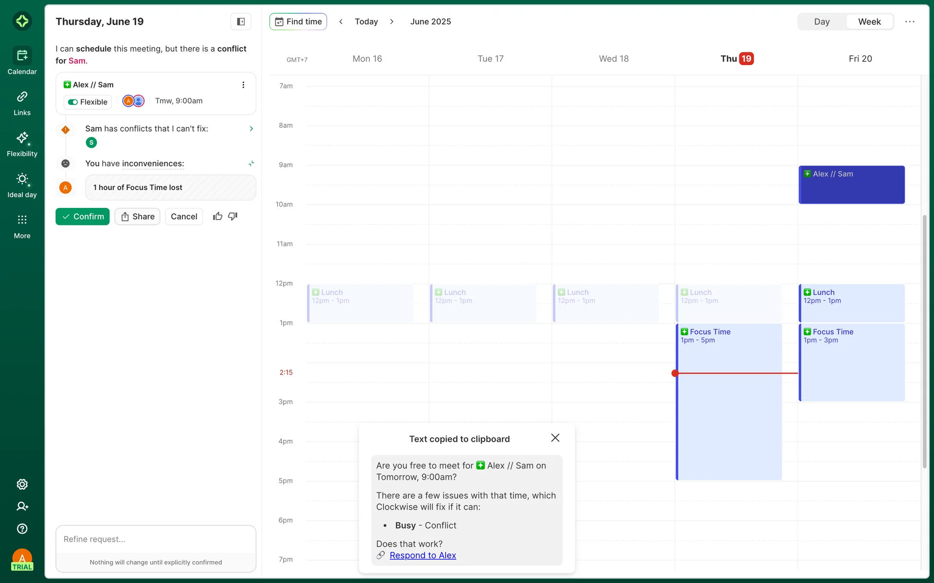Screen dimensions: 934x583
Task: Collapse the left side panel
Action: coord(240,21)
